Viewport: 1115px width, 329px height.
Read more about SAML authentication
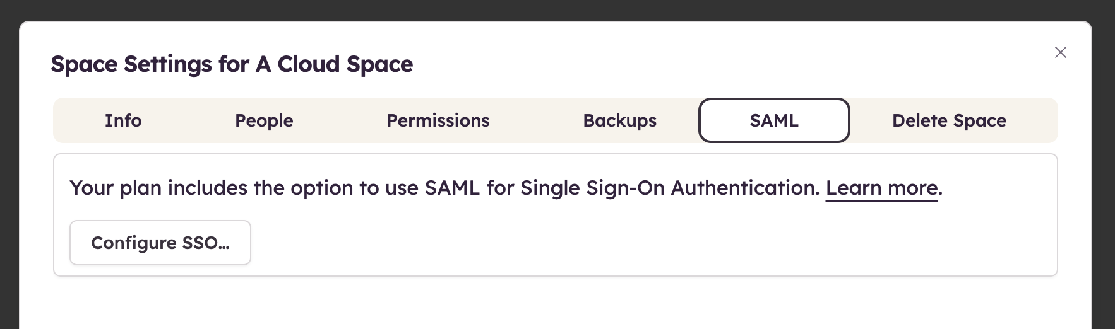click(x=881, y=188)
